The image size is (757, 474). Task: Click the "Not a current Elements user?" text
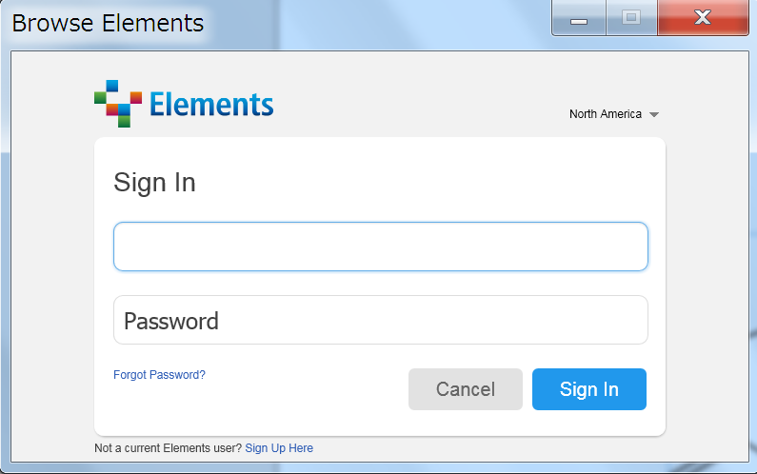click(168, 448)
